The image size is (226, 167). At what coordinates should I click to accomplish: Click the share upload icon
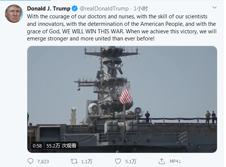pyautogui.click(x=162, y=161)
